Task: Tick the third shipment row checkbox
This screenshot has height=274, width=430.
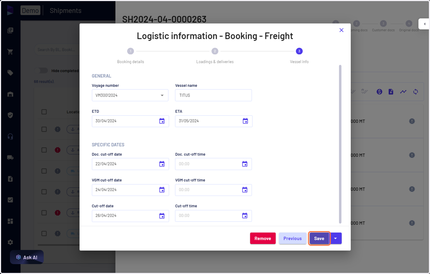Action: pos(44,171)
